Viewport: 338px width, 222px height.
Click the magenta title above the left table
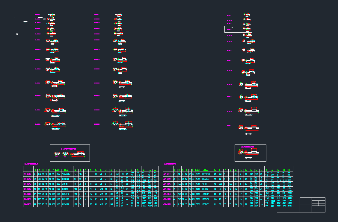pyautogui.click(x=31, y=164)
